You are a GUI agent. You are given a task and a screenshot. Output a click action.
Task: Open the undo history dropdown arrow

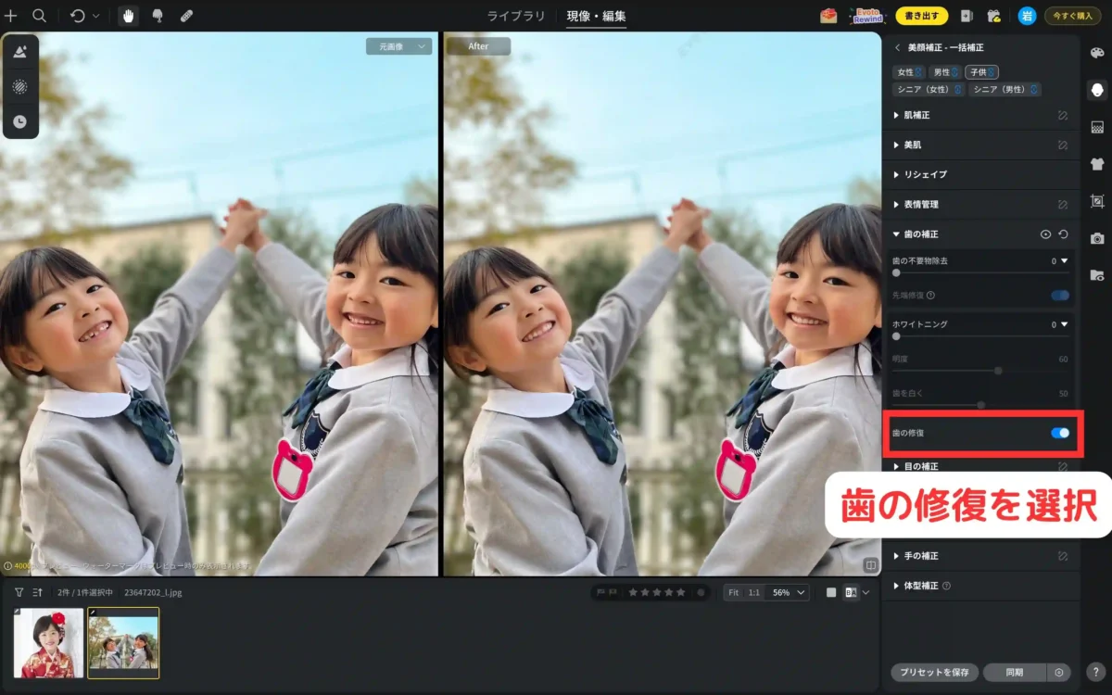coord(95,16)
